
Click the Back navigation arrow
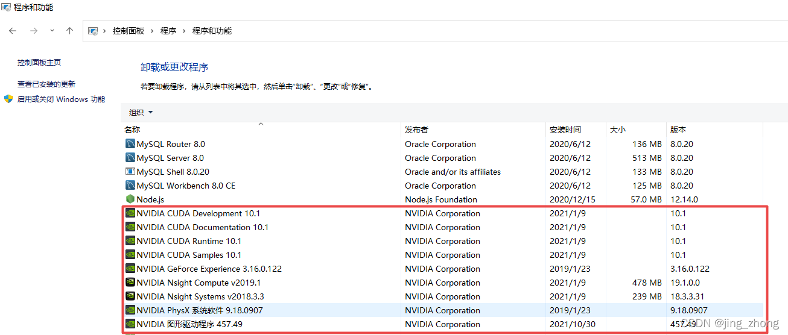[13, 31]
